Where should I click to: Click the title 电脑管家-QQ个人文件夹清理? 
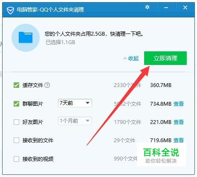50,10
